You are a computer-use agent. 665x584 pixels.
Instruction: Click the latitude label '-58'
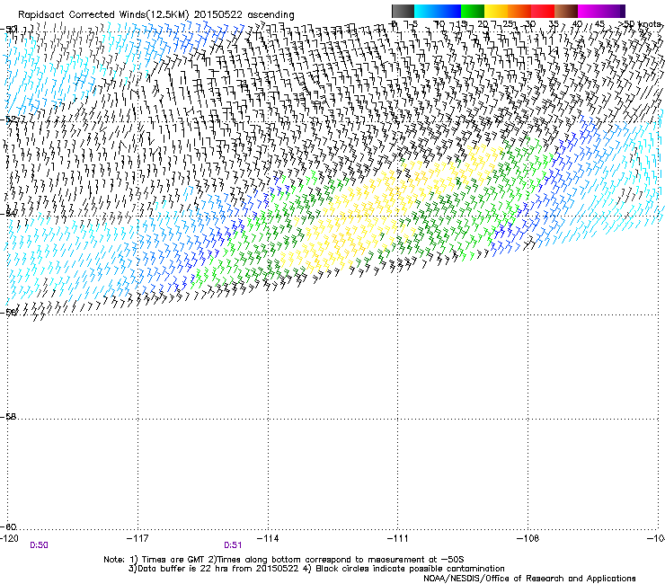tap(8, 417)
